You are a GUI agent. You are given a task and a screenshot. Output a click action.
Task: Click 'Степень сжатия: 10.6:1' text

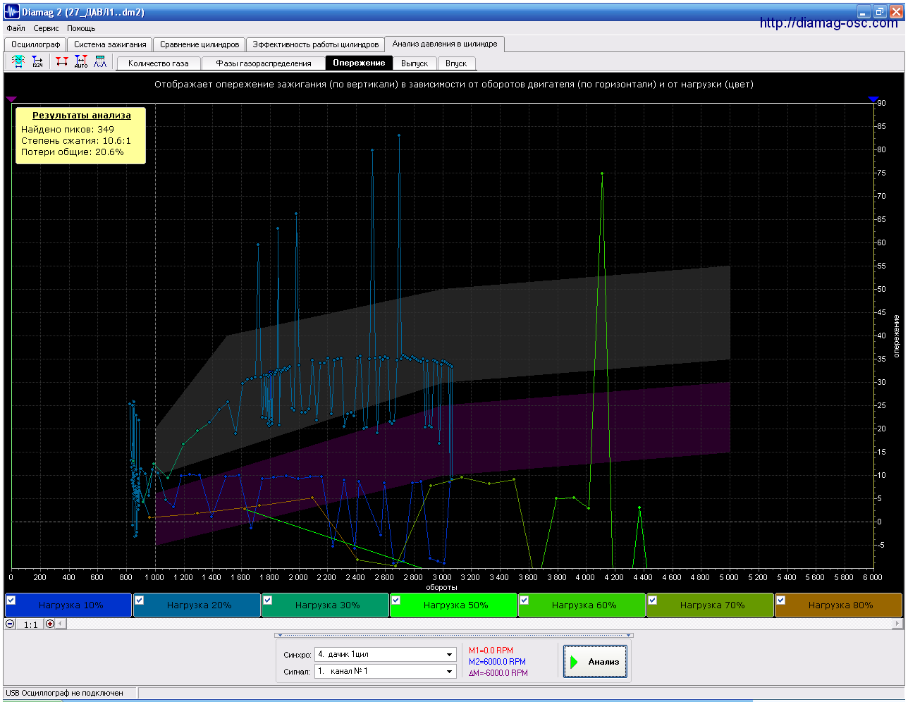point(76,141)
